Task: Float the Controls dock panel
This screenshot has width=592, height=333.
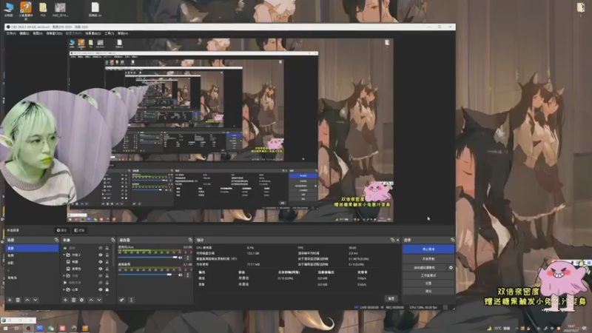Action: (452, 240)
